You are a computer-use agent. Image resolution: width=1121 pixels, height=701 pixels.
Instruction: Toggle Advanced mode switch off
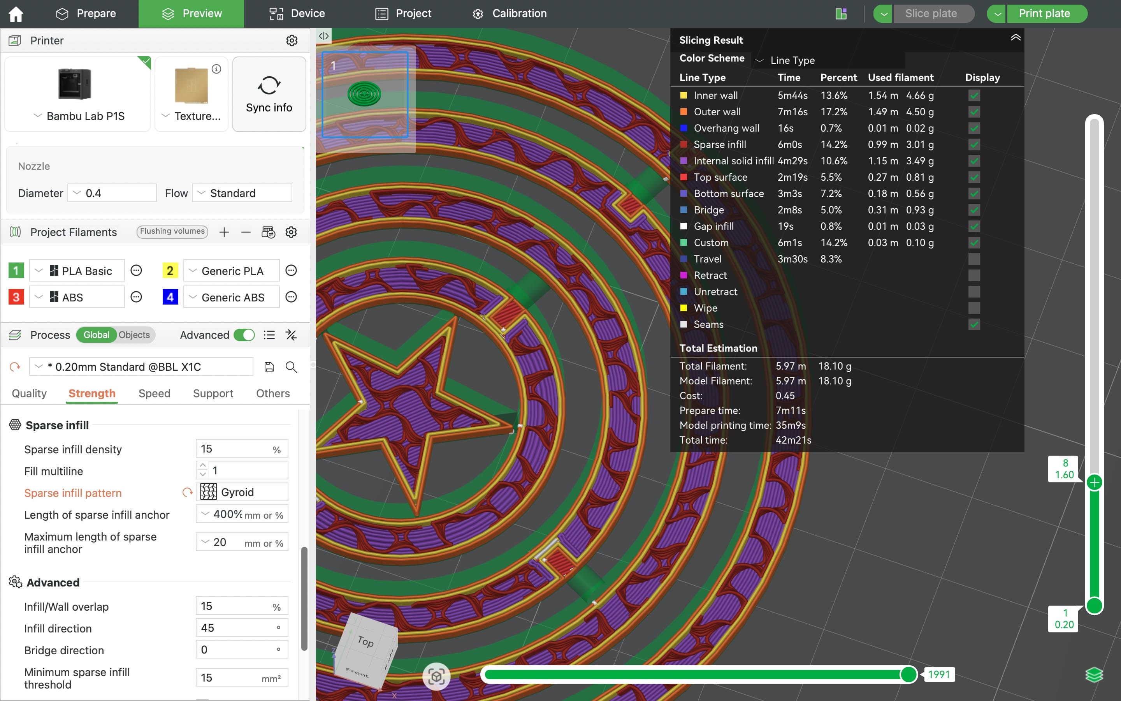click(x=244, y=335)
